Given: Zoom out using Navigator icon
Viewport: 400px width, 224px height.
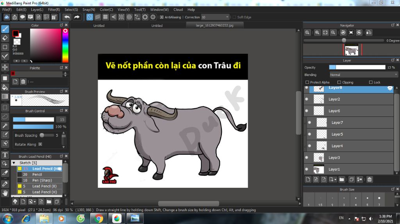Looking at the screenshot, I should [x=333, y=33].
